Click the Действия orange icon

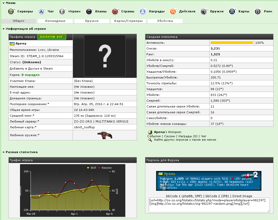pyautogui.click(x=173, y=11)
